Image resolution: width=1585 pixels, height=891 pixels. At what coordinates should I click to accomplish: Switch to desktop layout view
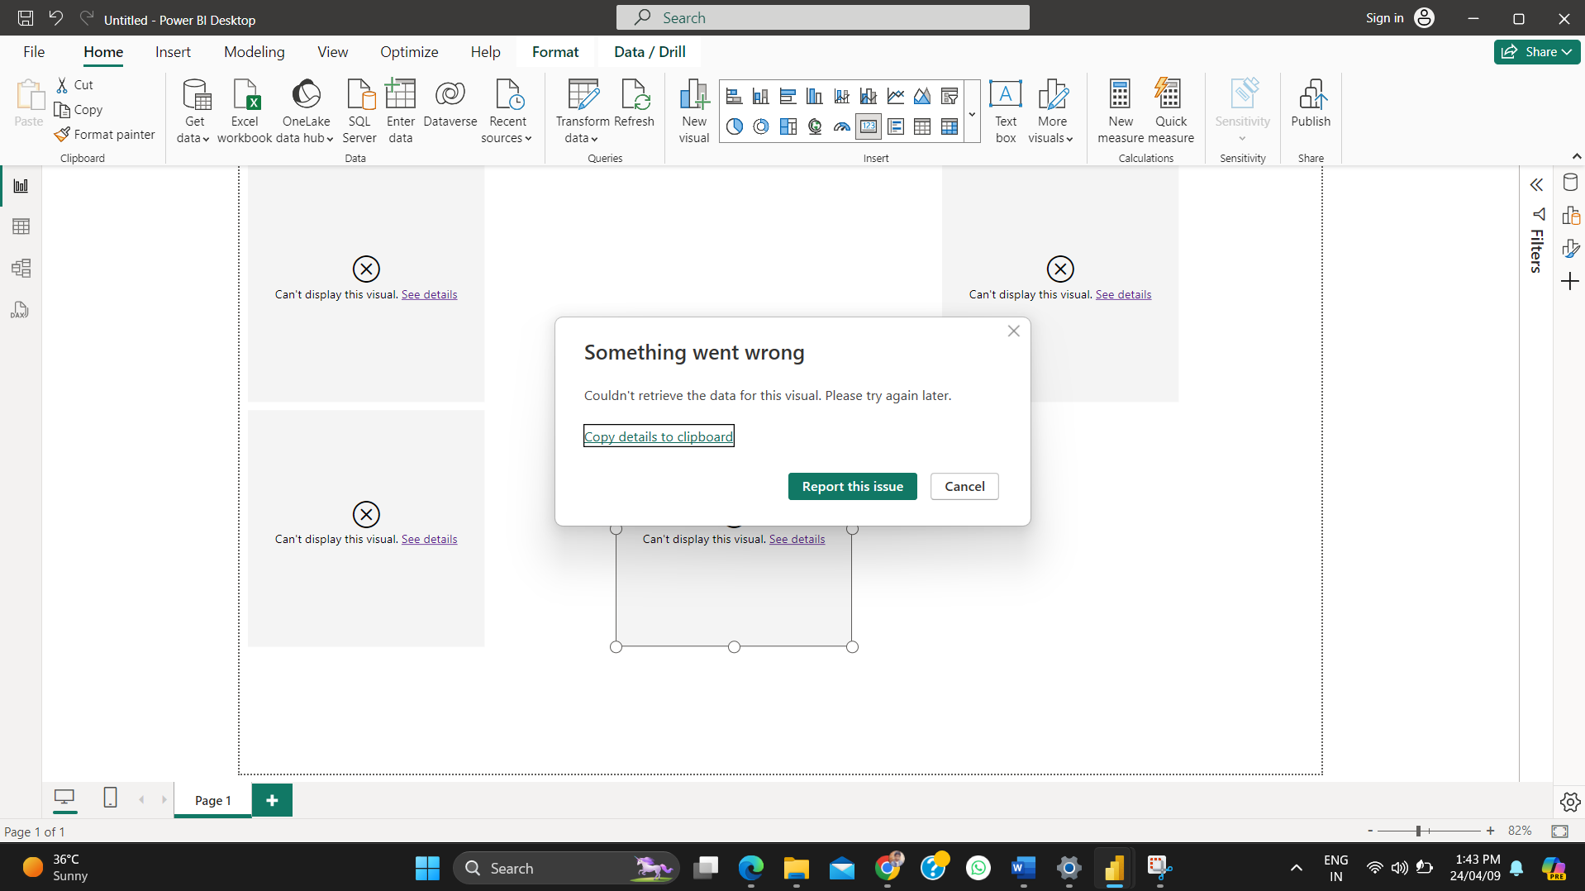(64, 798)
